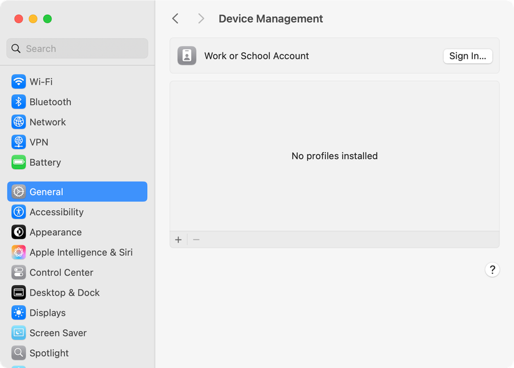The width and height of the screenshot is (514, 368).
Task: Open Screen Saver settings
Action: 18,332
